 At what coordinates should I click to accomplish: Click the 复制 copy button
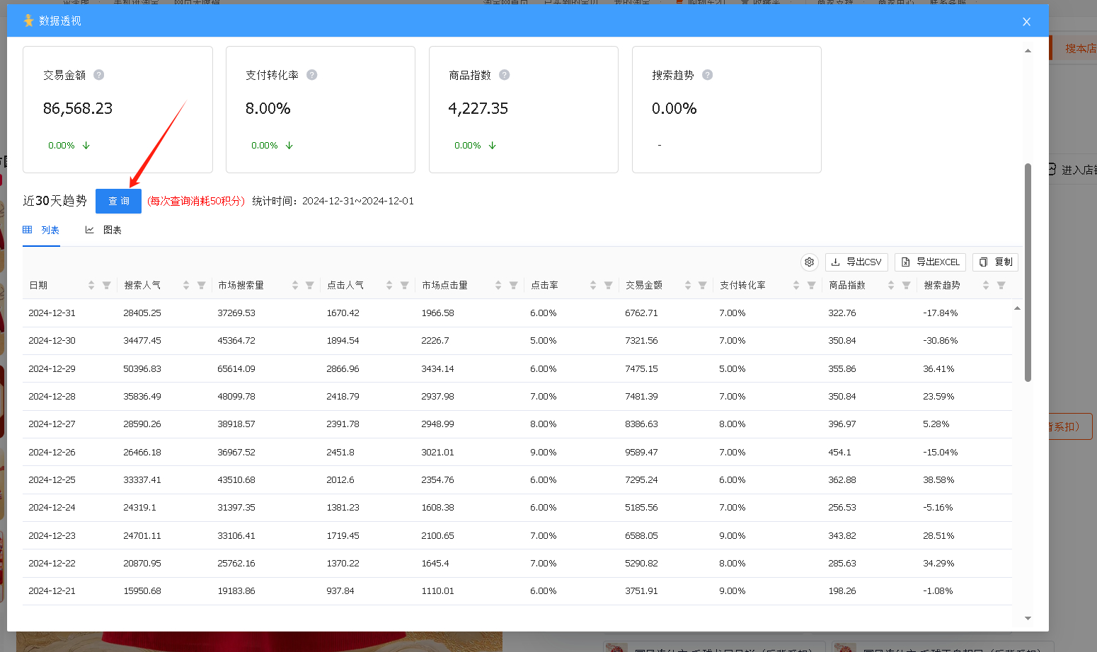click(995, 262)
